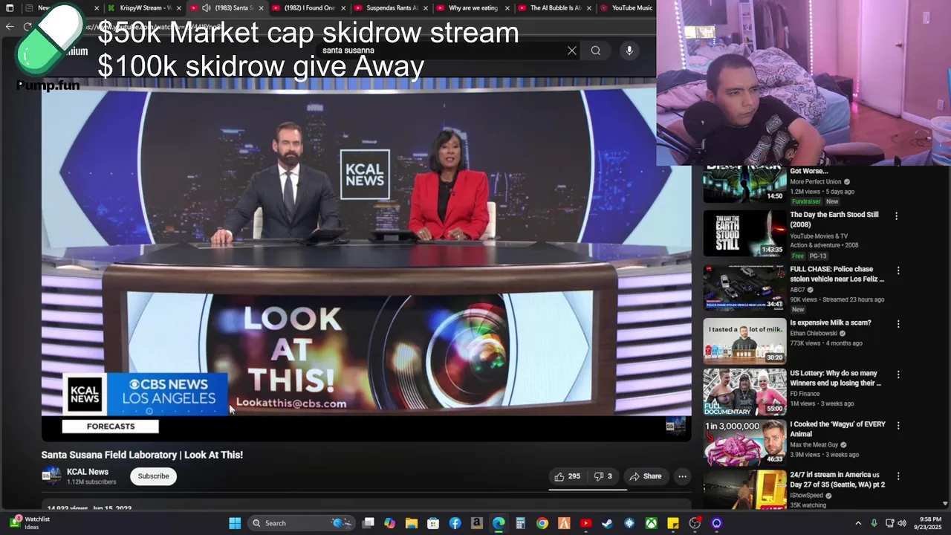
Task: Switch to Why are we eating tab
Action: (472, 8)
